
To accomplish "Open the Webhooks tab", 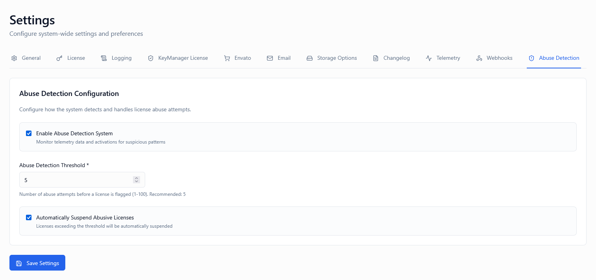I will click(x=499, y=58).
